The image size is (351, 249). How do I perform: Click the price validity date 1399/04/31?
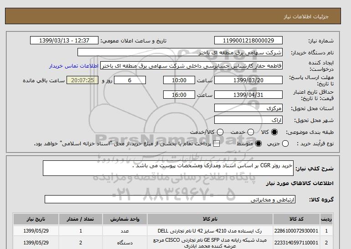point(248,95)
